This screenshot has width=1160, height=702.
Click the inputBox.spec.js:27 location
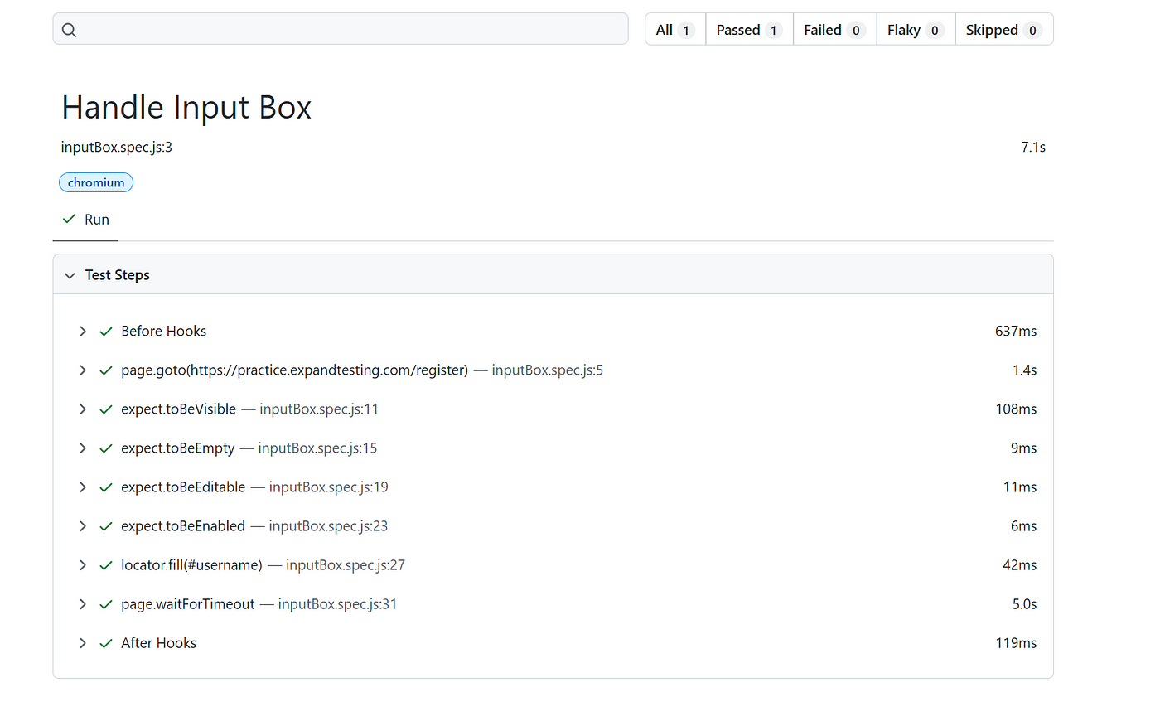tap(346, 565)
